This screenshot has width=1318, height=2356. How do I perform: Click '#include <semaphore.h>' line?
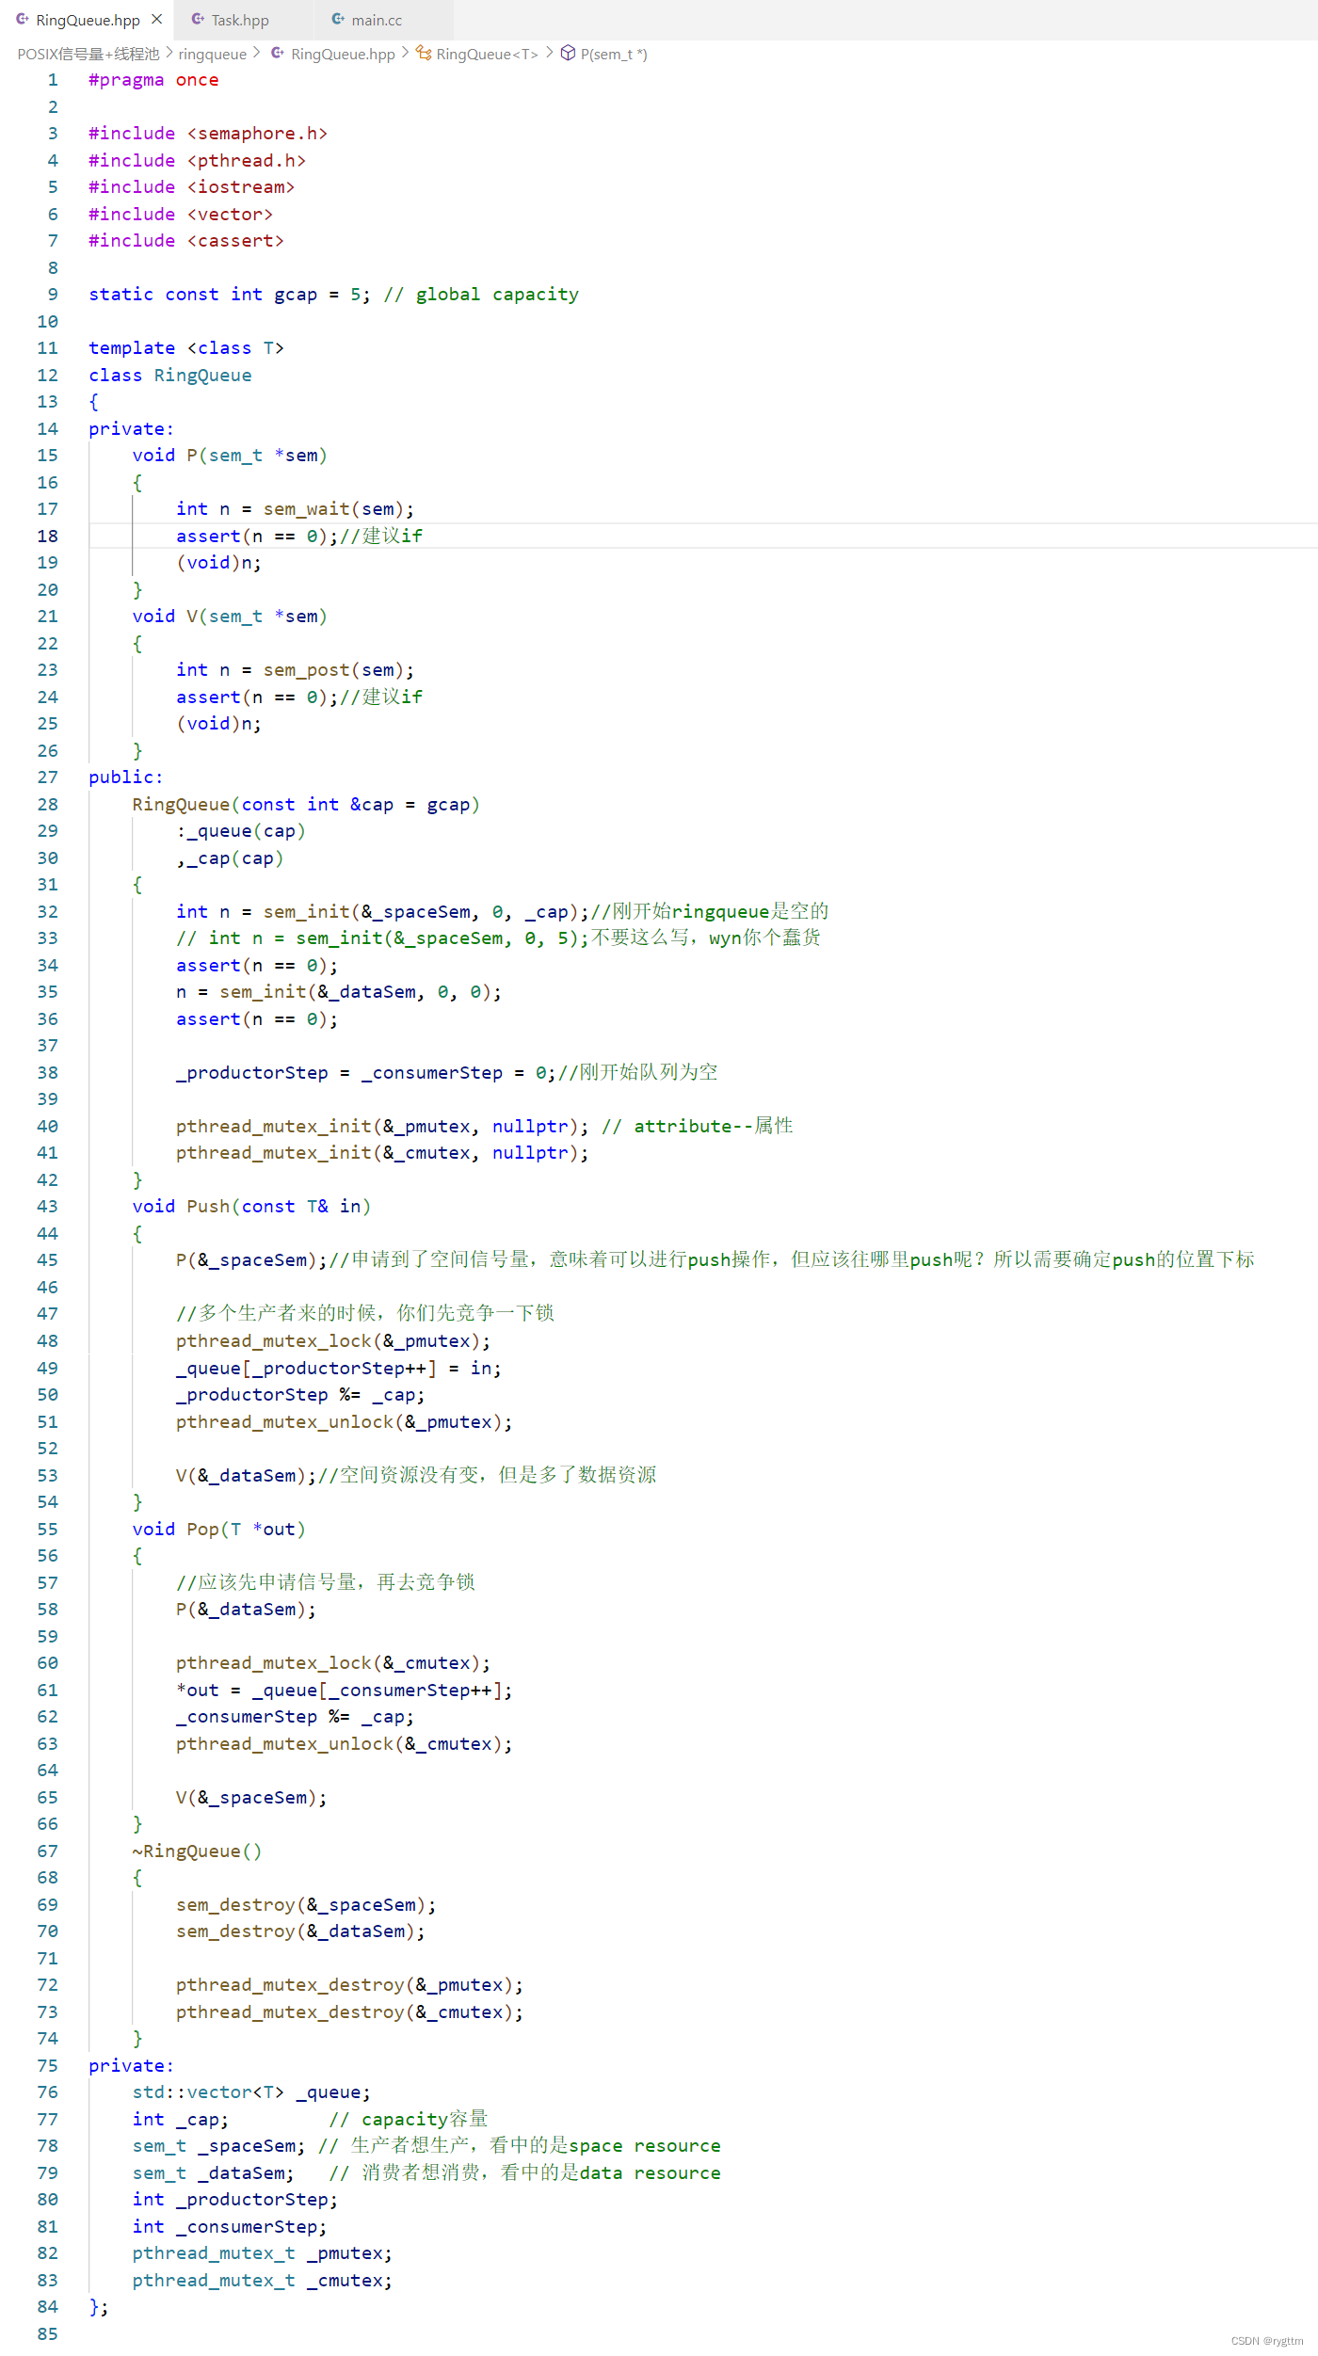click(208, 134)
